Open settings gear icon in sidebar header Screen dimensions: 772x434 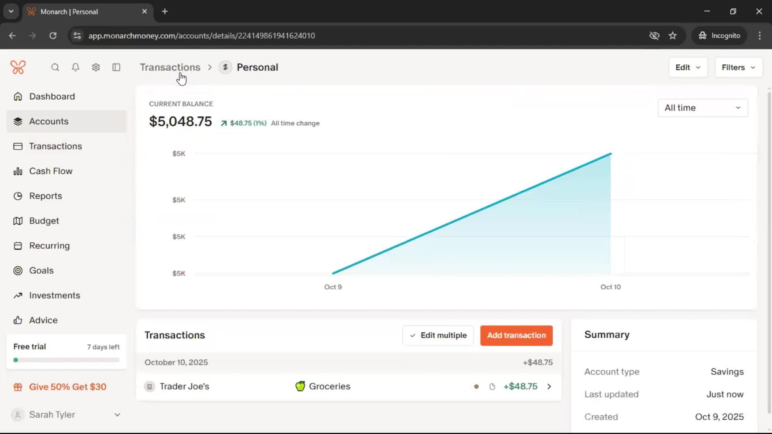click(x=96, y=68)
